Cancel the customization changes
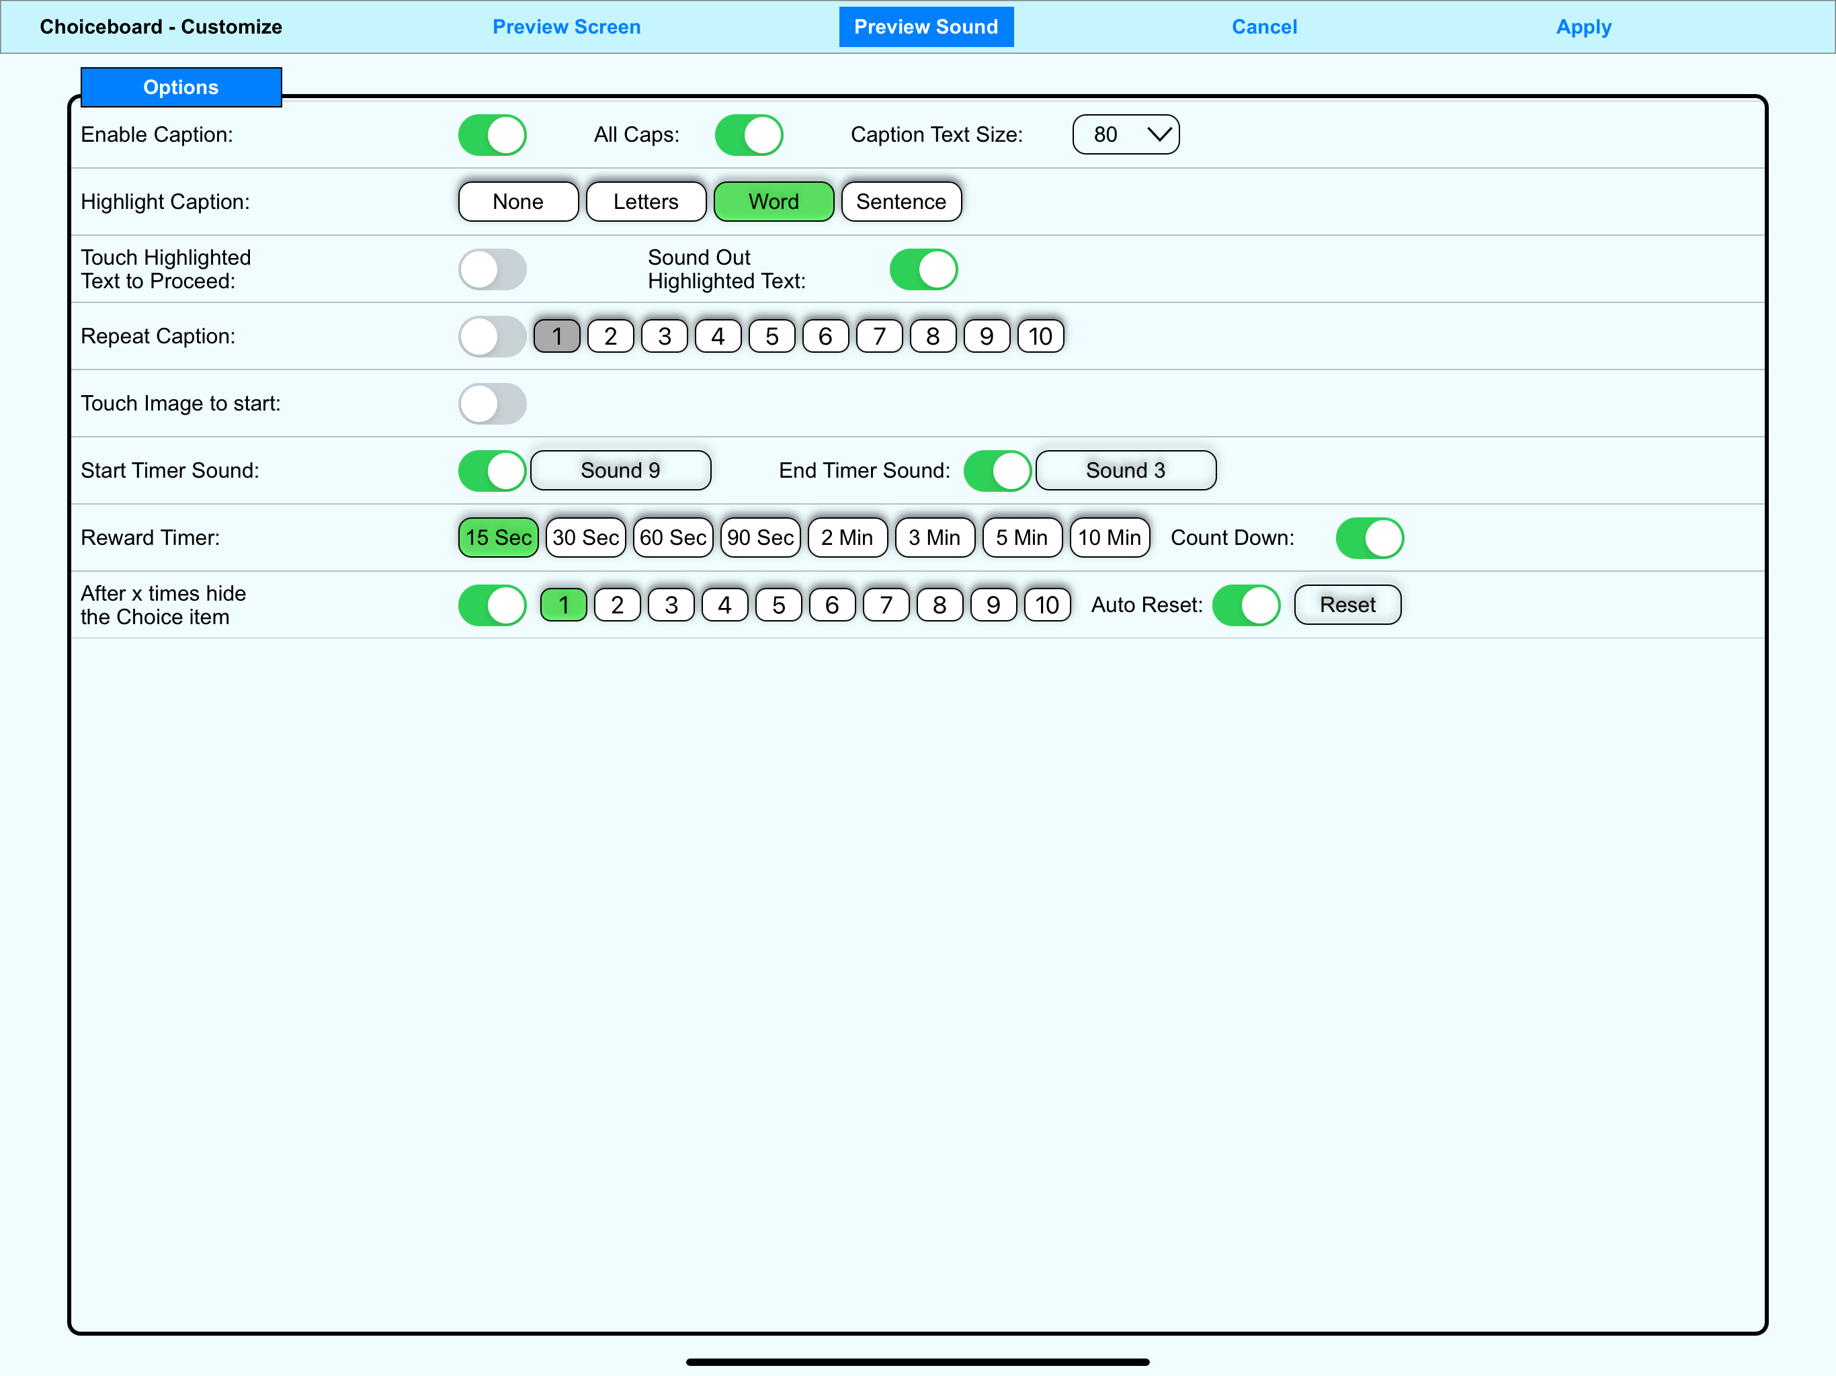The height and width of the screenshot is (1376, 1836). (x=1264, y=27)
